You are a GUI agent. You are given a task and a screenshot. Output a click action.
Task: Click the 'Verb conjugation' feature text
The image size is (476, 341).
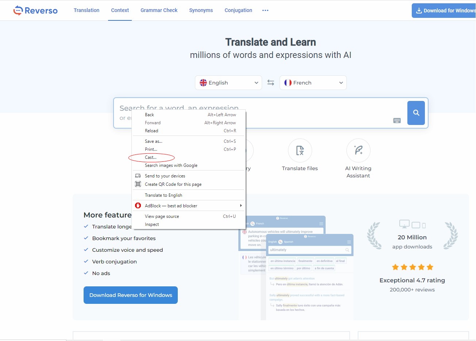click(x=115, y=262)
